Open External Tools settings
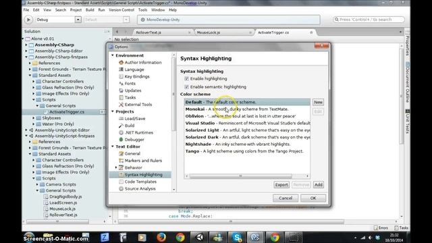The width and height of the screenshot is (432, 243). pos(138,105)
